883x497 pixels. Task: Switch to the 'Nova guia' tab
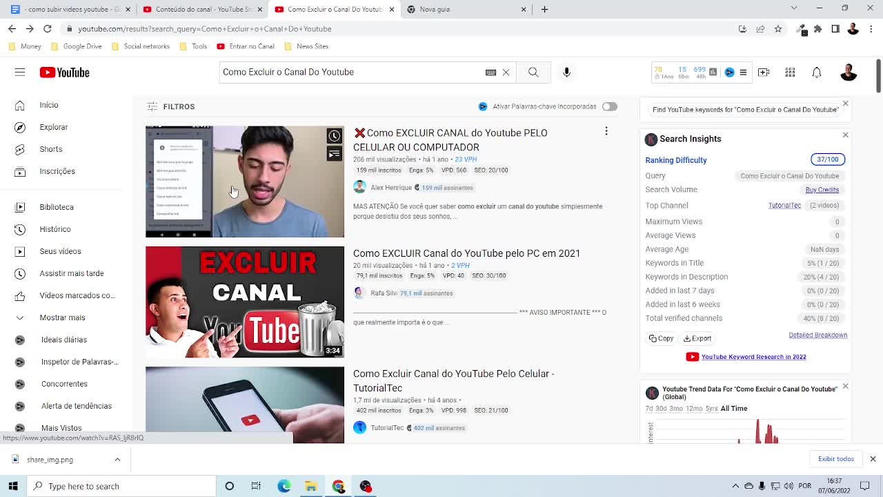pos(466,9)
